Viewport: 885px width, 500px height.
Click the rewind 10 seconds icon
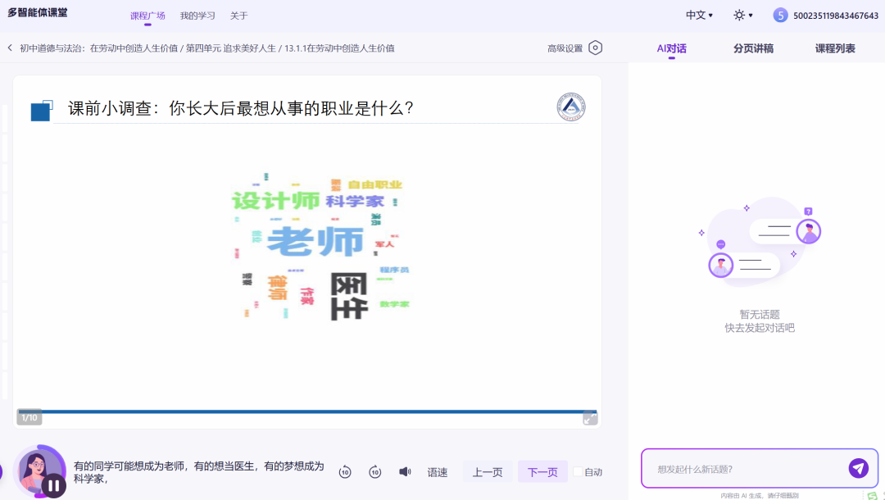click(x=345, y=471)
